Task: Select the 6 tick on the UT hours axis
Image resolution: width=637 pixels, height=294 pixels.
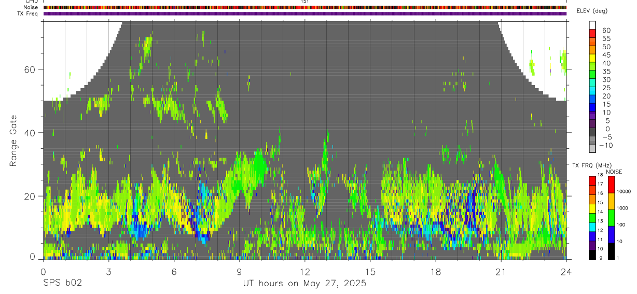Action: tap(174, 271)
